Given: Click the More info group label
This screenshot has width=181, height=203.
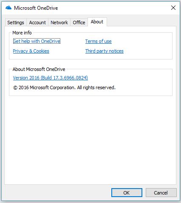Looking at the screenshot, I should (x=22, y=33).
